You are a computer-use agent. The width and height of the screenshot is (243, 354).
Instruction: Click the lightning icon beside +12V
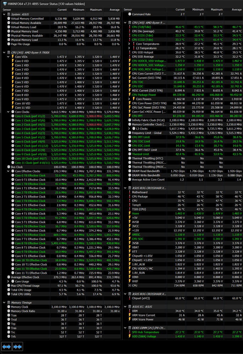click(130, 230)
